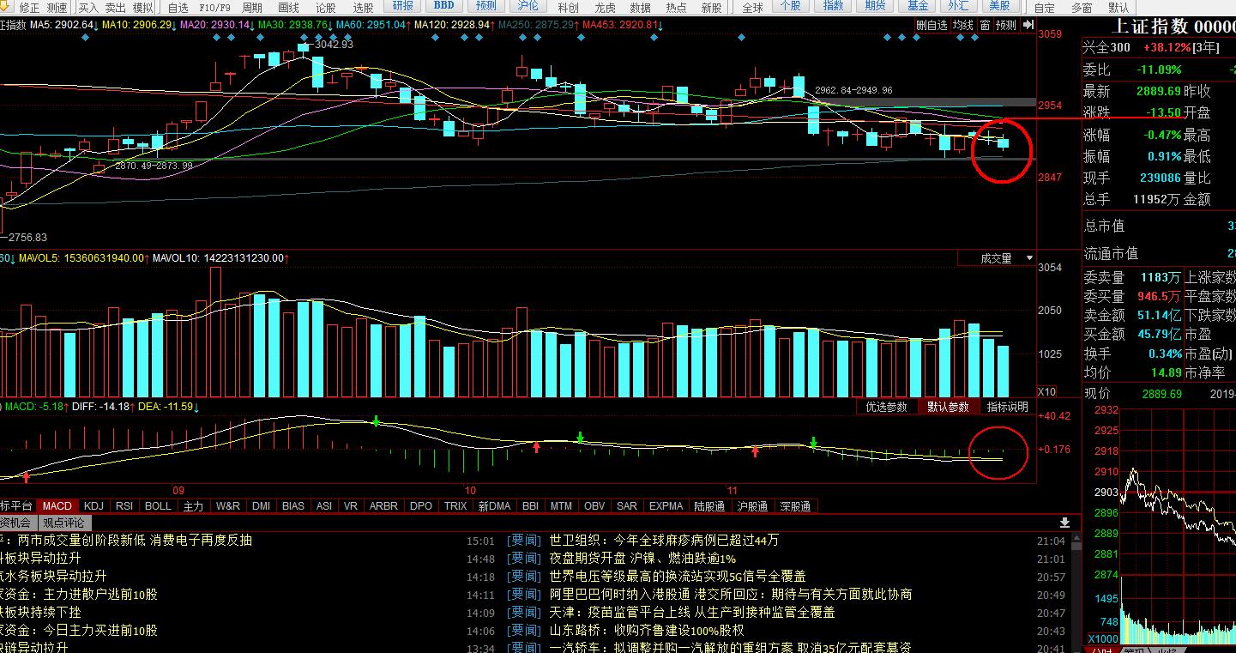Image resolution: width=1236 pixels, height=653 pixels.
Task: Open the 画线 drawing tools menu
Action: 288,8
